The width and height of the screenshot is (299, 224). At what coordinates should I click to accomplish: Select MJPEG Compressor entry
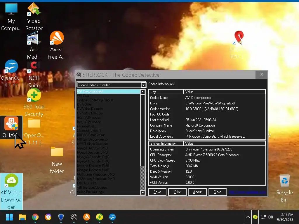pyautogui.click(x=108, y=135)
